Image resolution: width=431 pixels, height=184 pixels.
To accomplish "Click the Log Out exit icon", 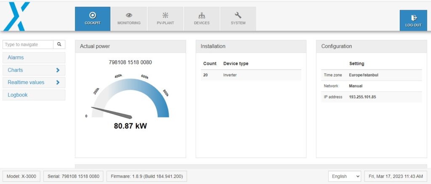I will tap(413, 18).
